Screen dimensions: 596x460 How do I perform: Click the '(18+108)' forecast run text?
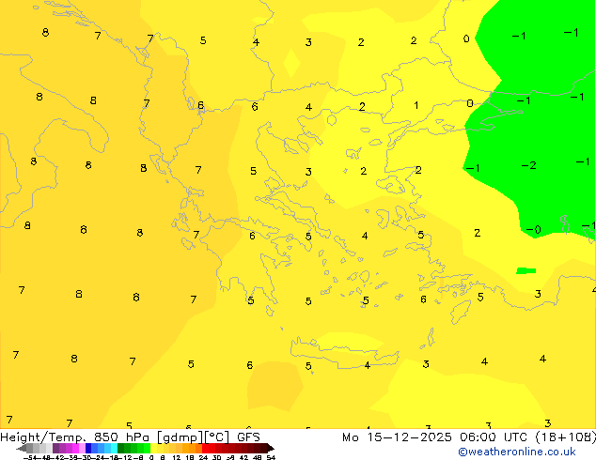point(566,437)
